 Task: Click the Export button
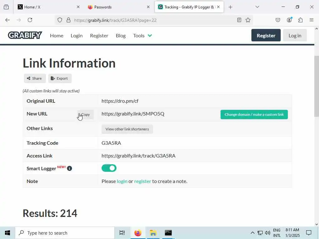click(60, 78)
